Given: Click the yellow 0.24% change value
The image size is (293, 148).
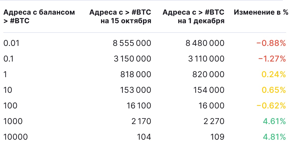Looking at the screenshot, I should (274, 74).
